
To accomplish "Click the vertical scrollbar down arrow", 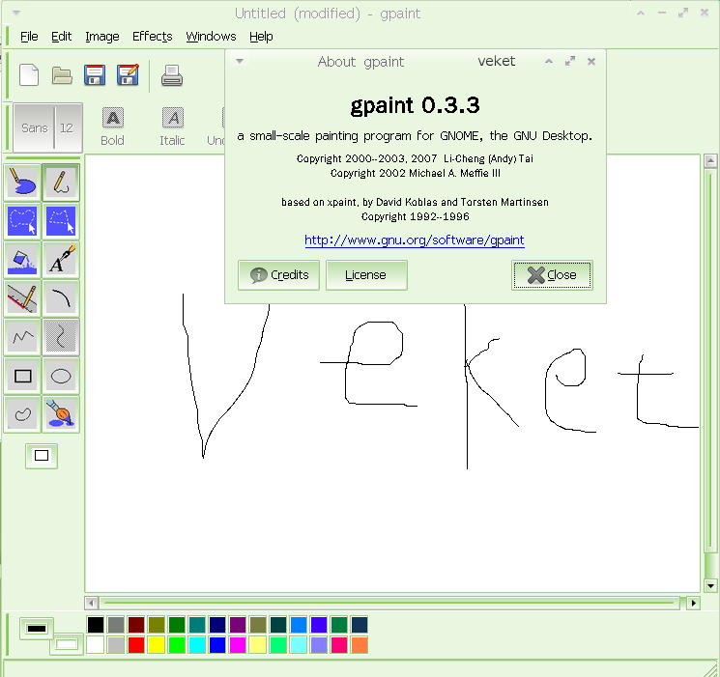I will (710, 585).
